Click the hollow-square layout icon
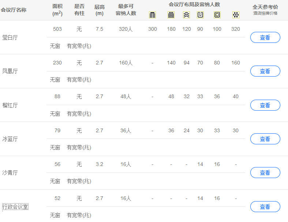The height and width of the screenshot is (222, 288). 217,15
